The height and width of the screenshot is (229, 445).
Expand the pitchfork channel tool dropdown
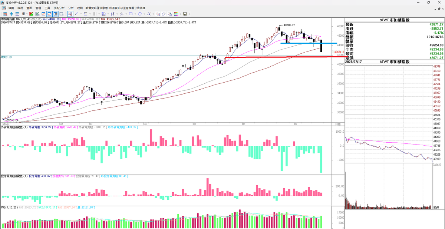[117, 14]
